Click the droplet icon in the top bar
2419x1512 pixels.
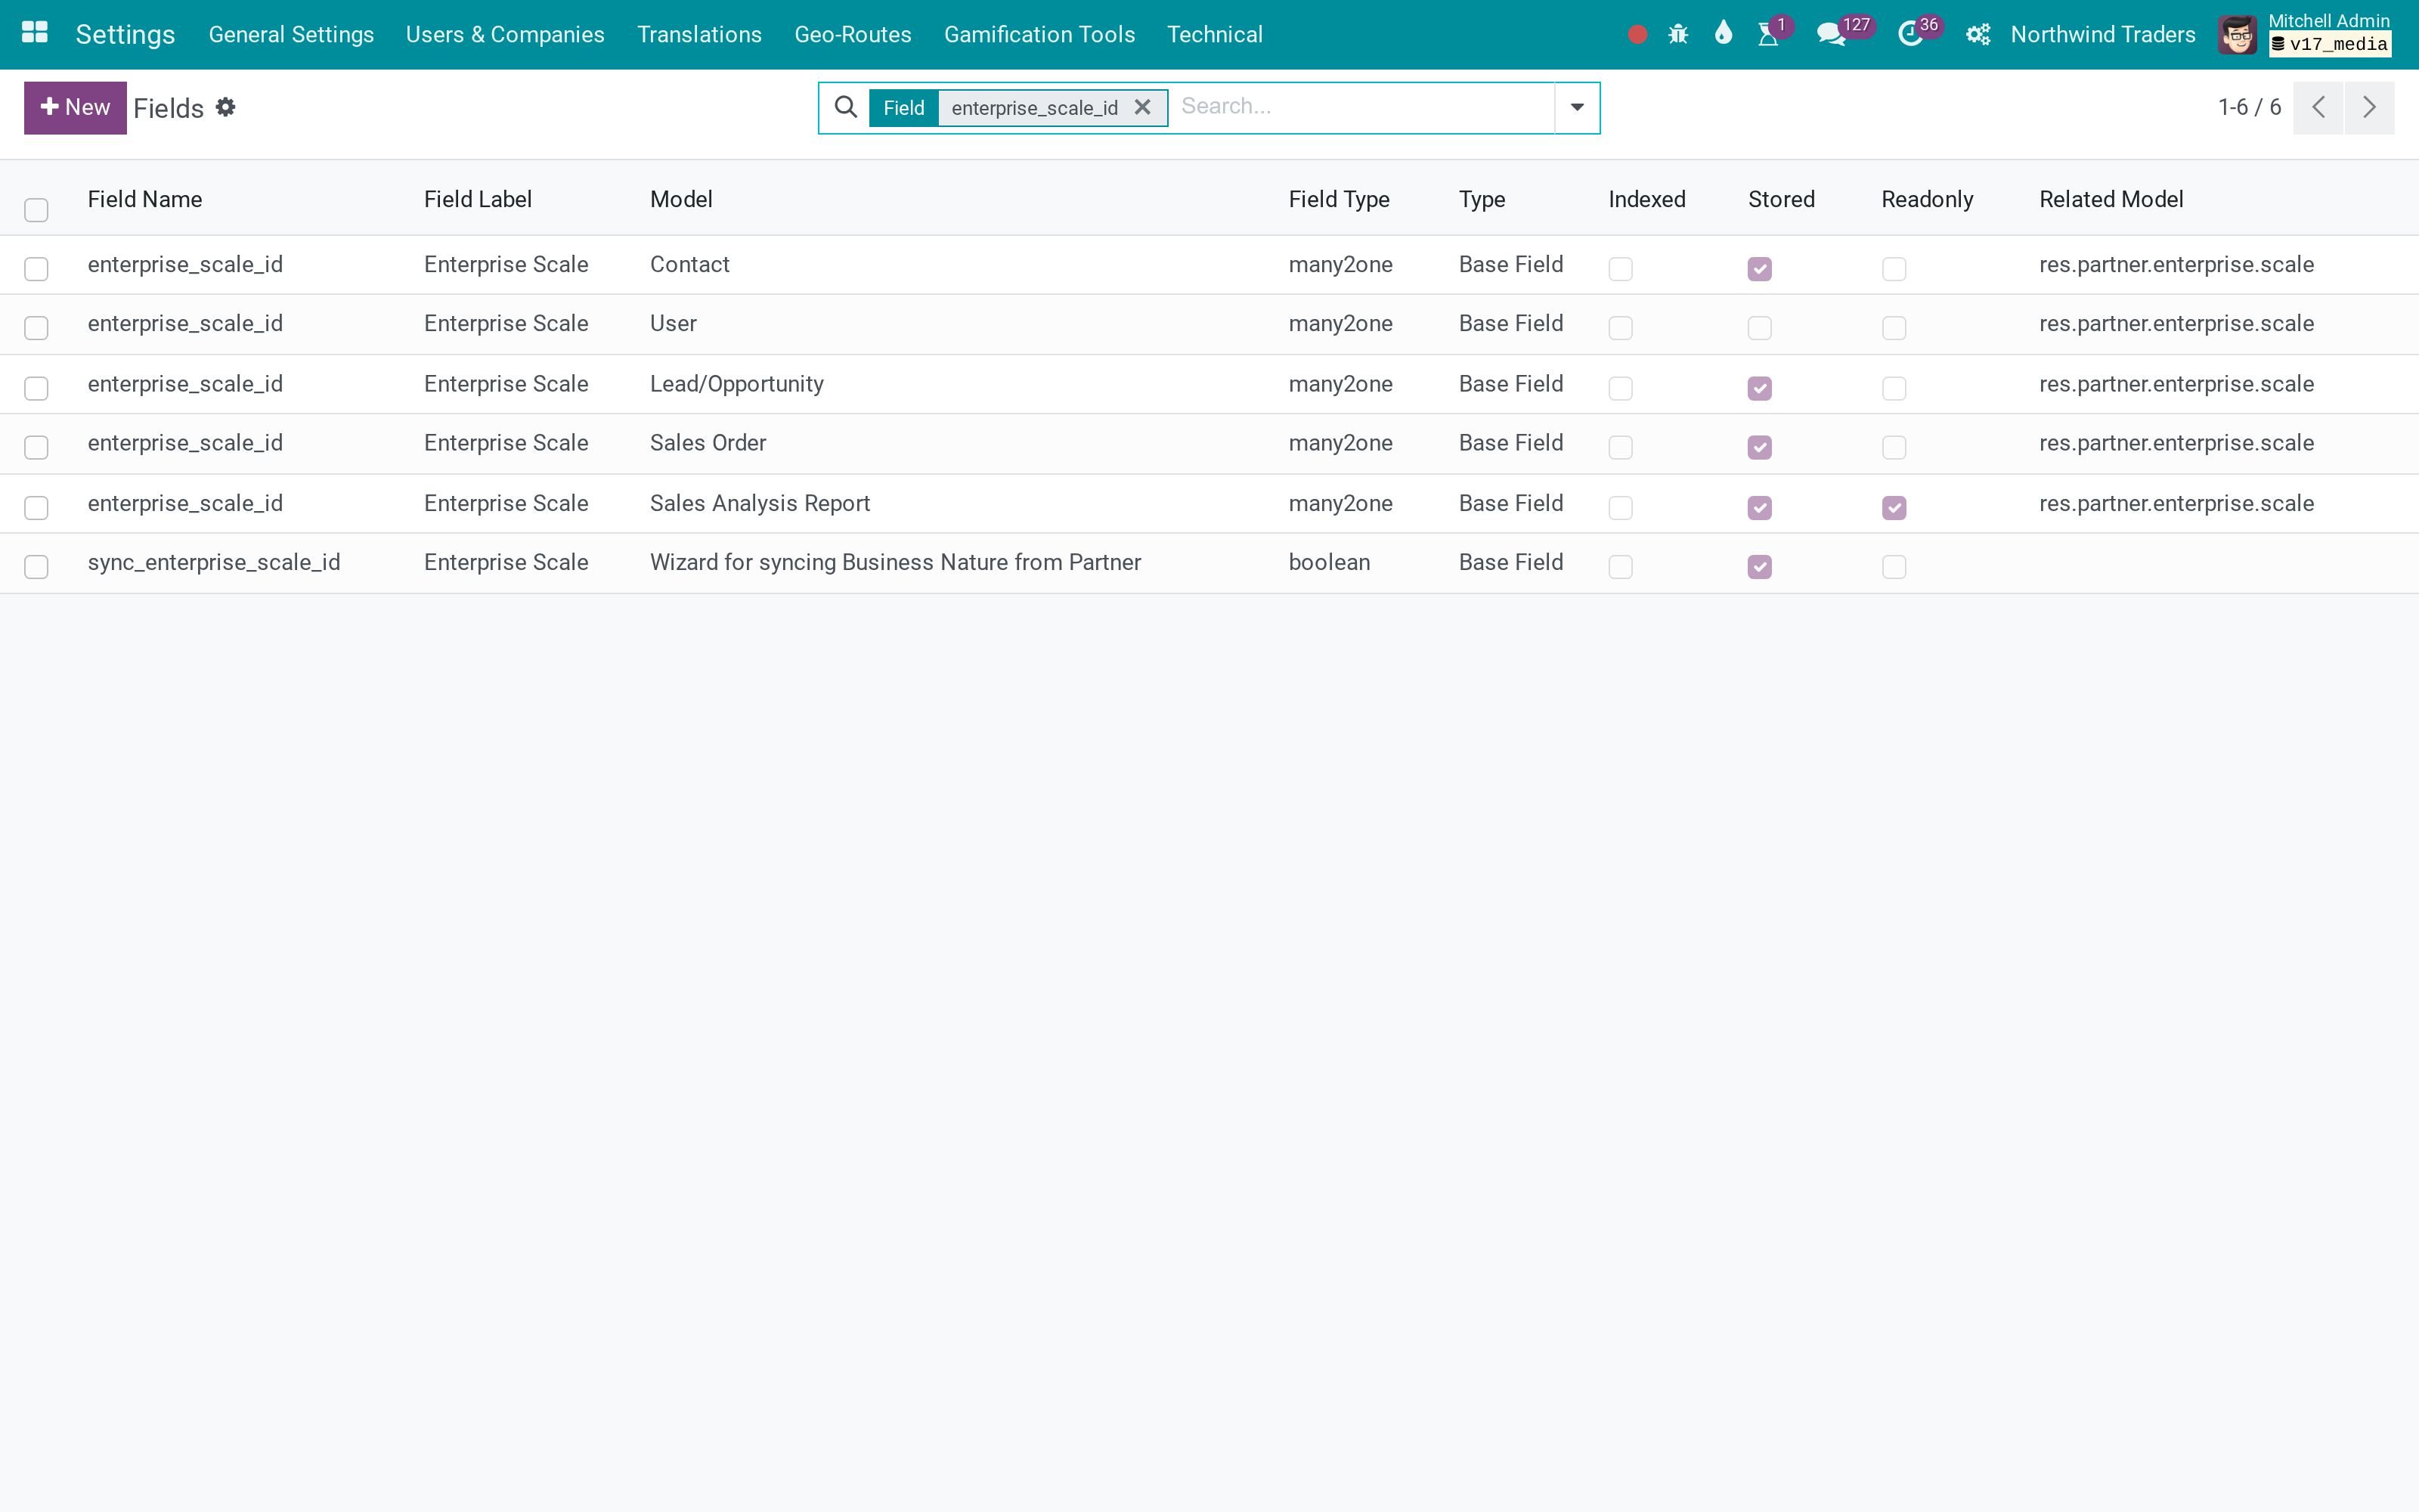1724,34
